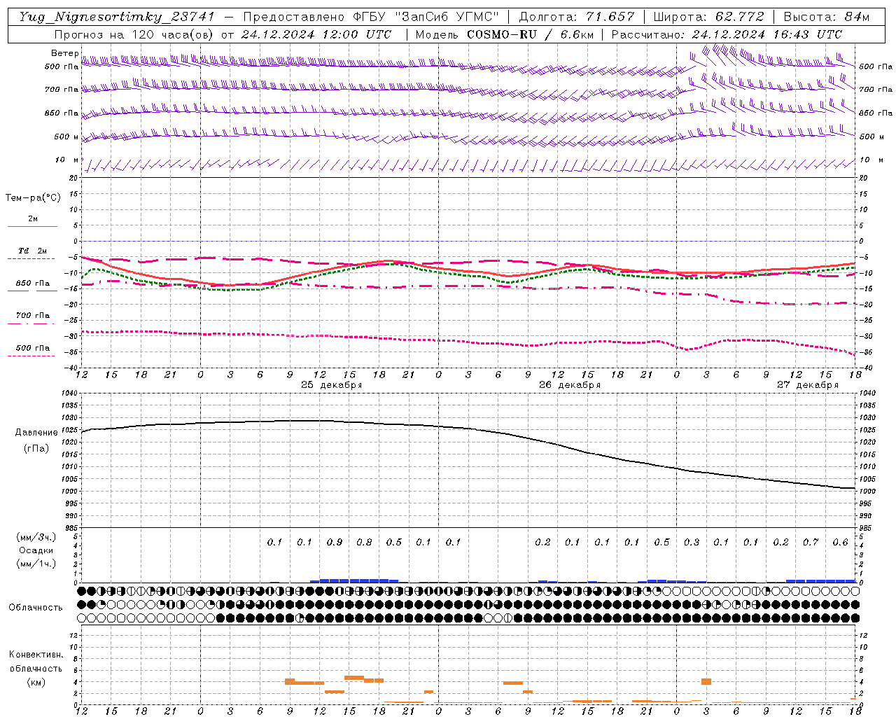This screenshot has height=717, width=896.
Task: Click the (мм/1ч.) precipitation unit label
Action: pos(36,564)
